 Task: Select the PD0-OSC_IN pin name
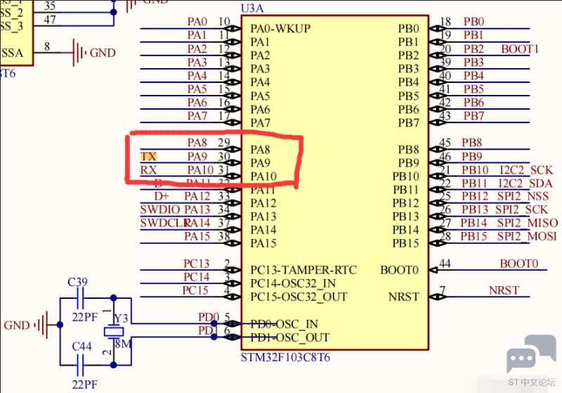[284, 324]
